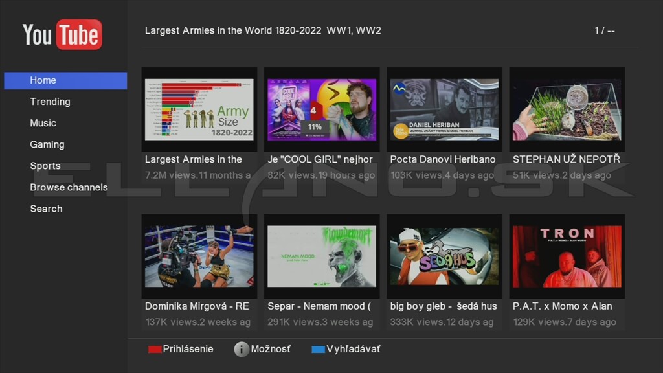Viewport: 663px width, 373px height.
Task: Click the blue Vyhľadávať button icon
Action: pos(318,349)
